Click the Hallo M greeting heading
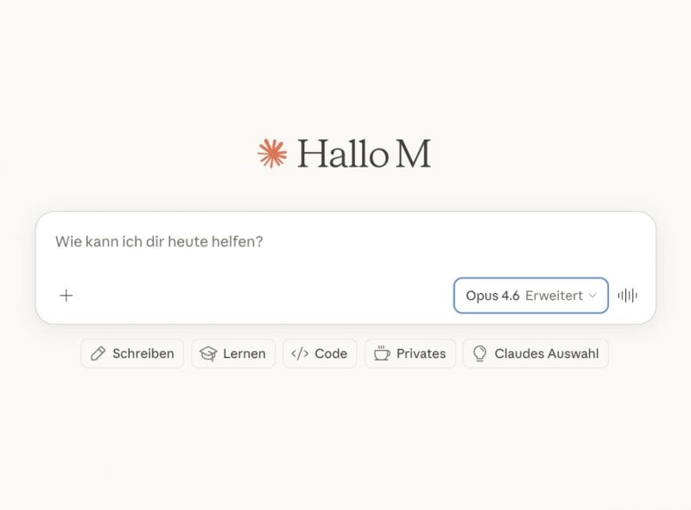The image size is (691, 510). (x=364, y=154)
